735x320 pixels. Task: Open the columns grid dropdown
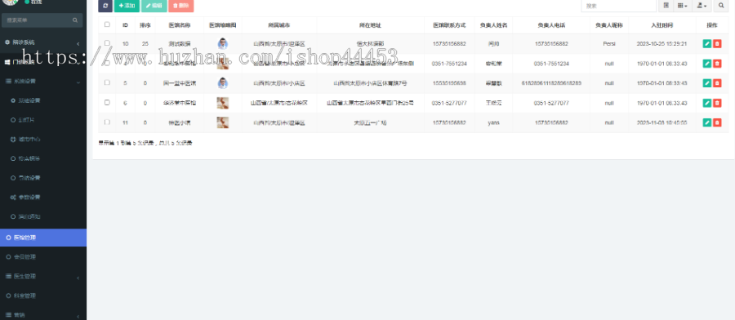coord(682,6)
